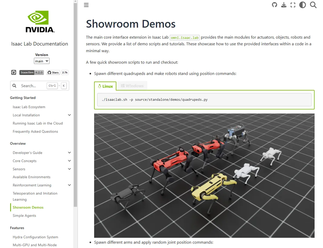
Task: Go to Core Concepts
Action: point(24,161)
